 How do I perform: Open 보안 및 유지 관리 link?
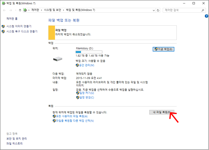pyautogui.click(x=17, y=139)
